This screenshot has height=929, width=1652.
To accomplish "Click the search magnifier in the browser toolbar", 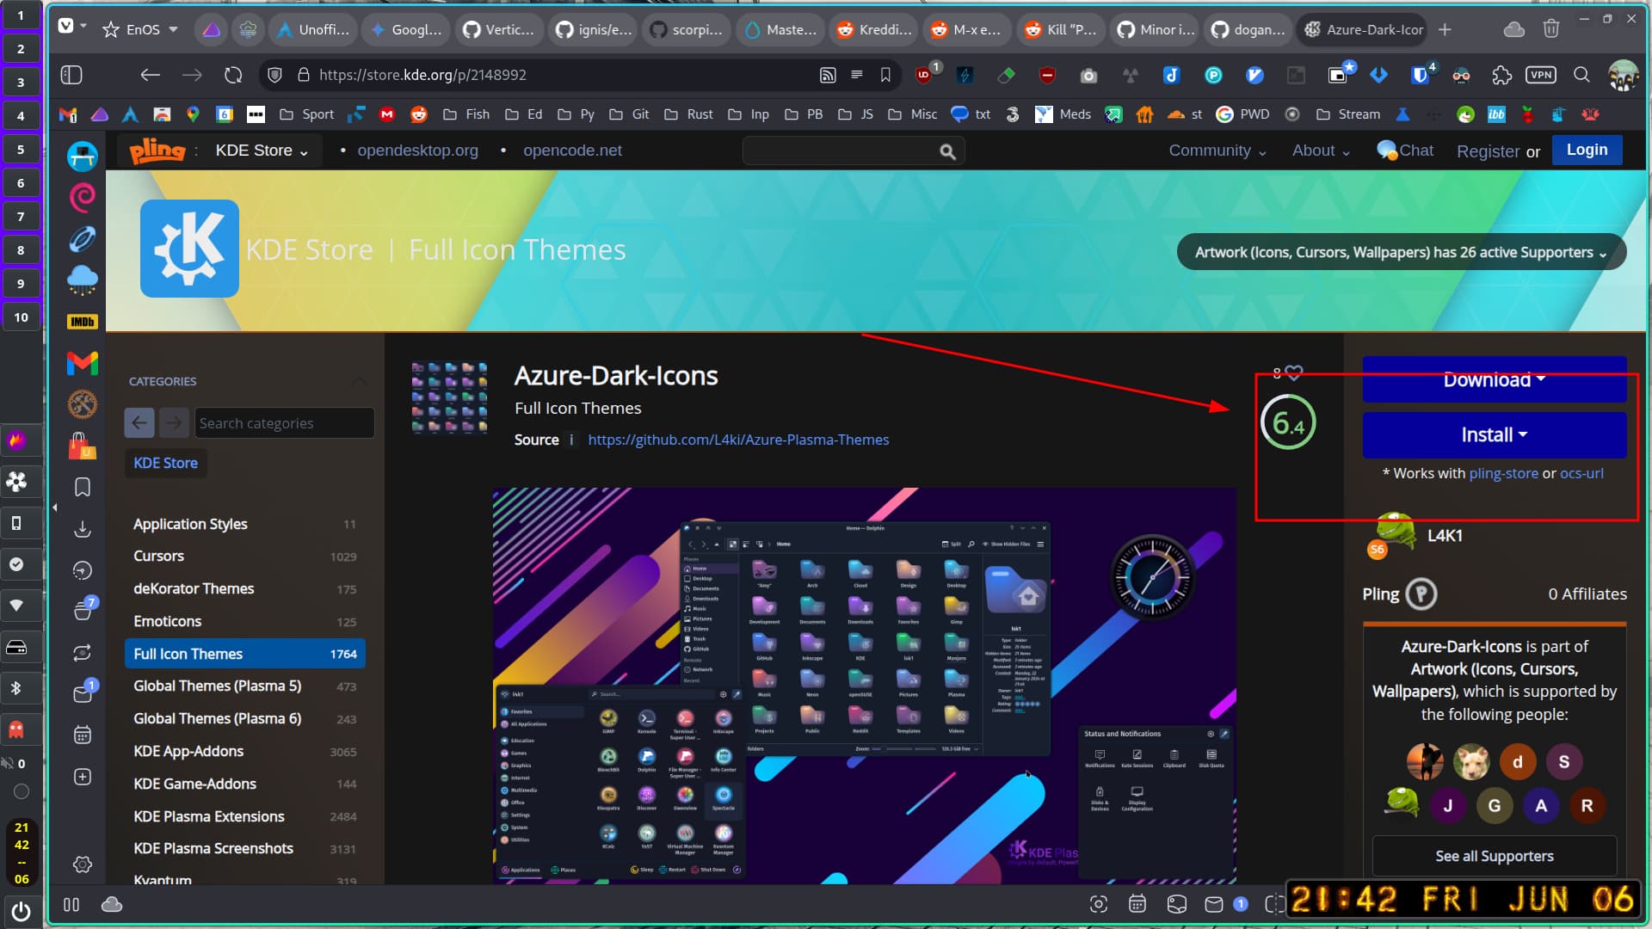I will click(1581, 75).
